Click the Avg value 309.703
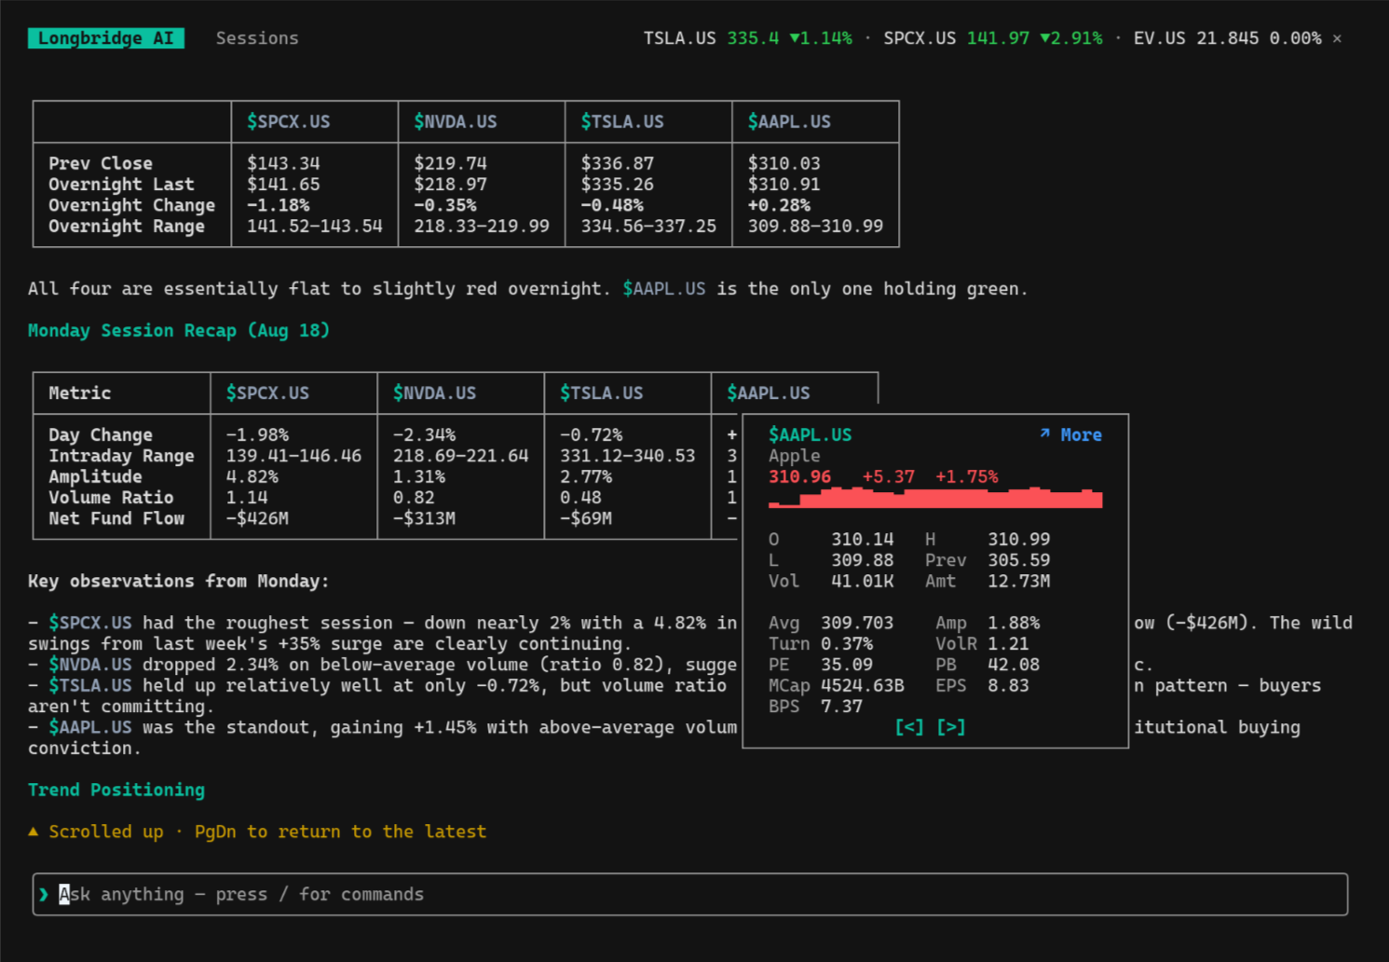The image size is (1389, 962). (857, 623)
